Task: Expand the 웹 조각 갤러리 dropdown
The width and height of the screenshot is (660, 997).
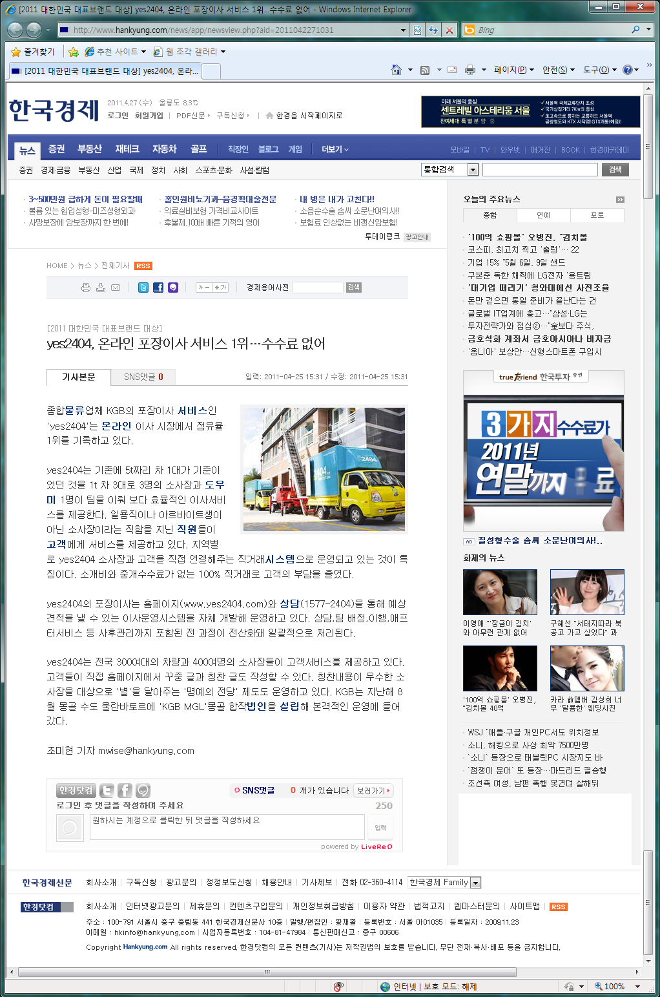Action: [223, 52]
